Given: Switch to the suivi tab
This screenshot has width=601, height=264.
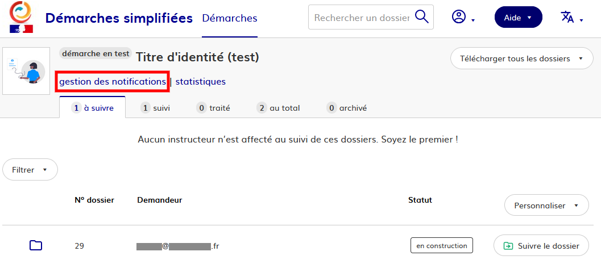Looking at the screenshot, I should 155,108.
